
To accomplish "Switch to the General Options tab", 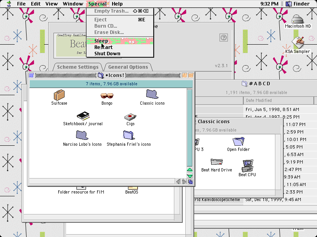I will coord(128,67).
